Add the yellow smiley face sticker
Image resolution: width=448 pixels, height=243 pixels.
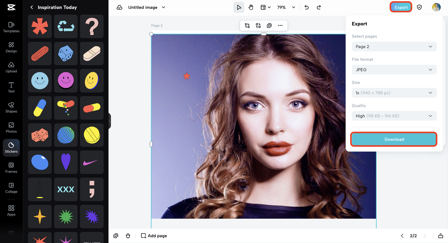pyautogui.click(x=92, y=81)
